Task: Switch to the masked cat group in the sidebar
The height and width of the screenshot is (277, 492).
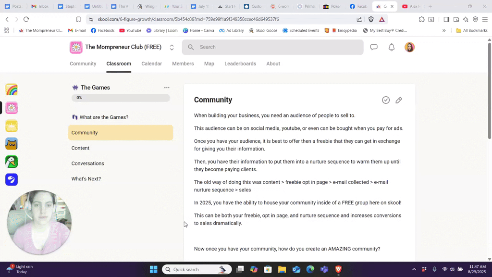Action: click(x=12, y=144)
